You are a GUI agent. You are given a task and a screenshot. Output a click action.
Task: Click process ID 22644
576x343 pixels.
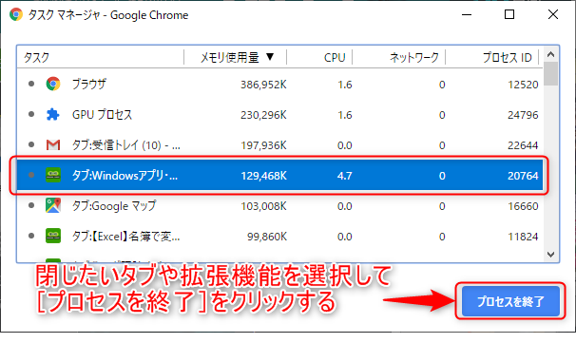523,145
